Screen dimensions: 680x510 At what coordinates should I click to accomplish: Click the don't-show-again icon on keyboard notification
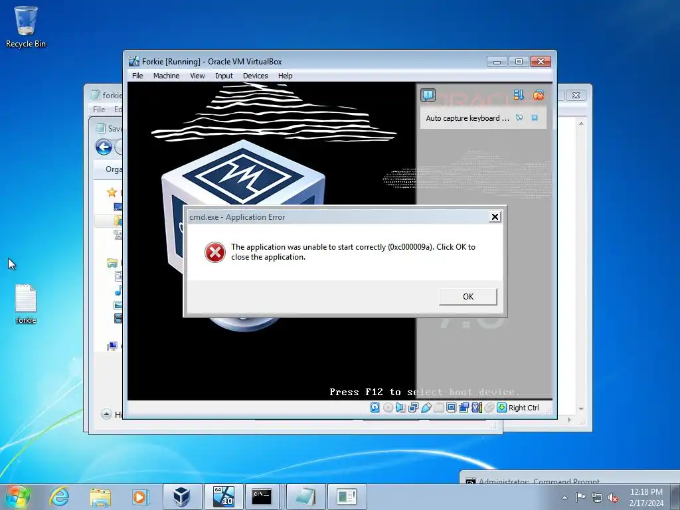tap(519, 118)
